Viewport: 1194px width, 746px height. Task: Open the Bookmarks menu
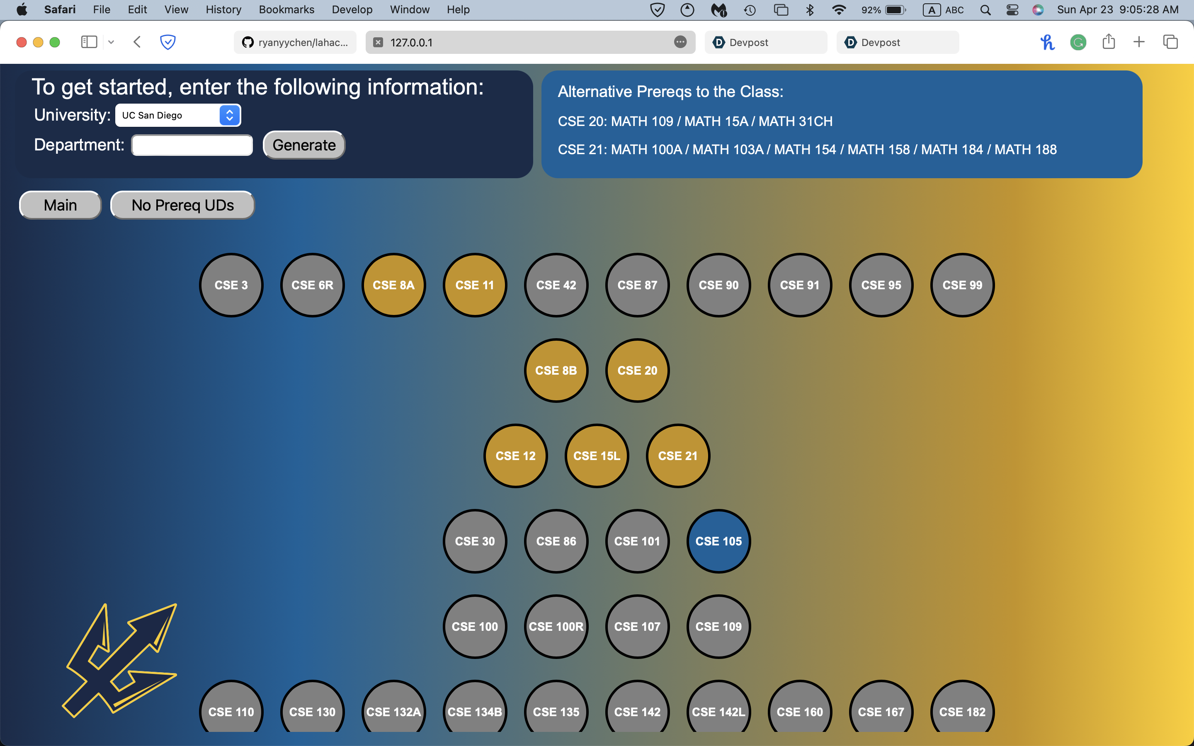click(286, 10)
